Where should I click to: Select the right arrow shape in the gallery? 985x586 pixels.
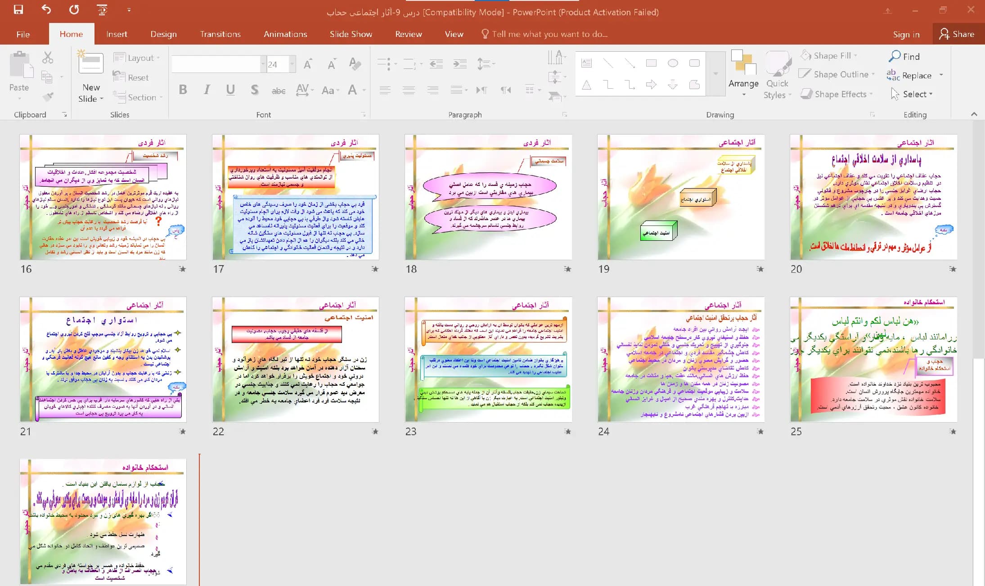click(651, 84)
